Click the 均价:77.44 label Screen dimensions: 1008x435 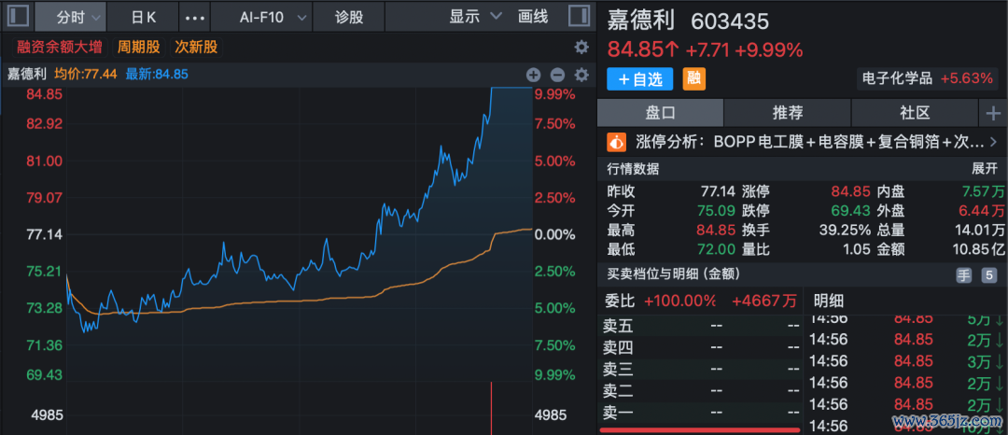(86, 74)
